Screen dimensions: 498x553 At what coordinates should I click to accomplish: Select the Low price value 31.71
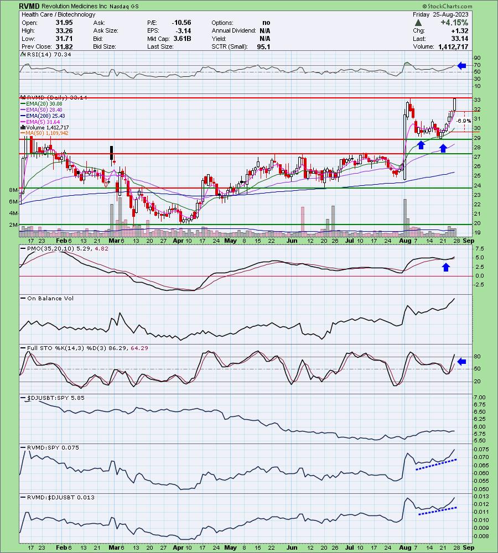[x=64, y=39]
